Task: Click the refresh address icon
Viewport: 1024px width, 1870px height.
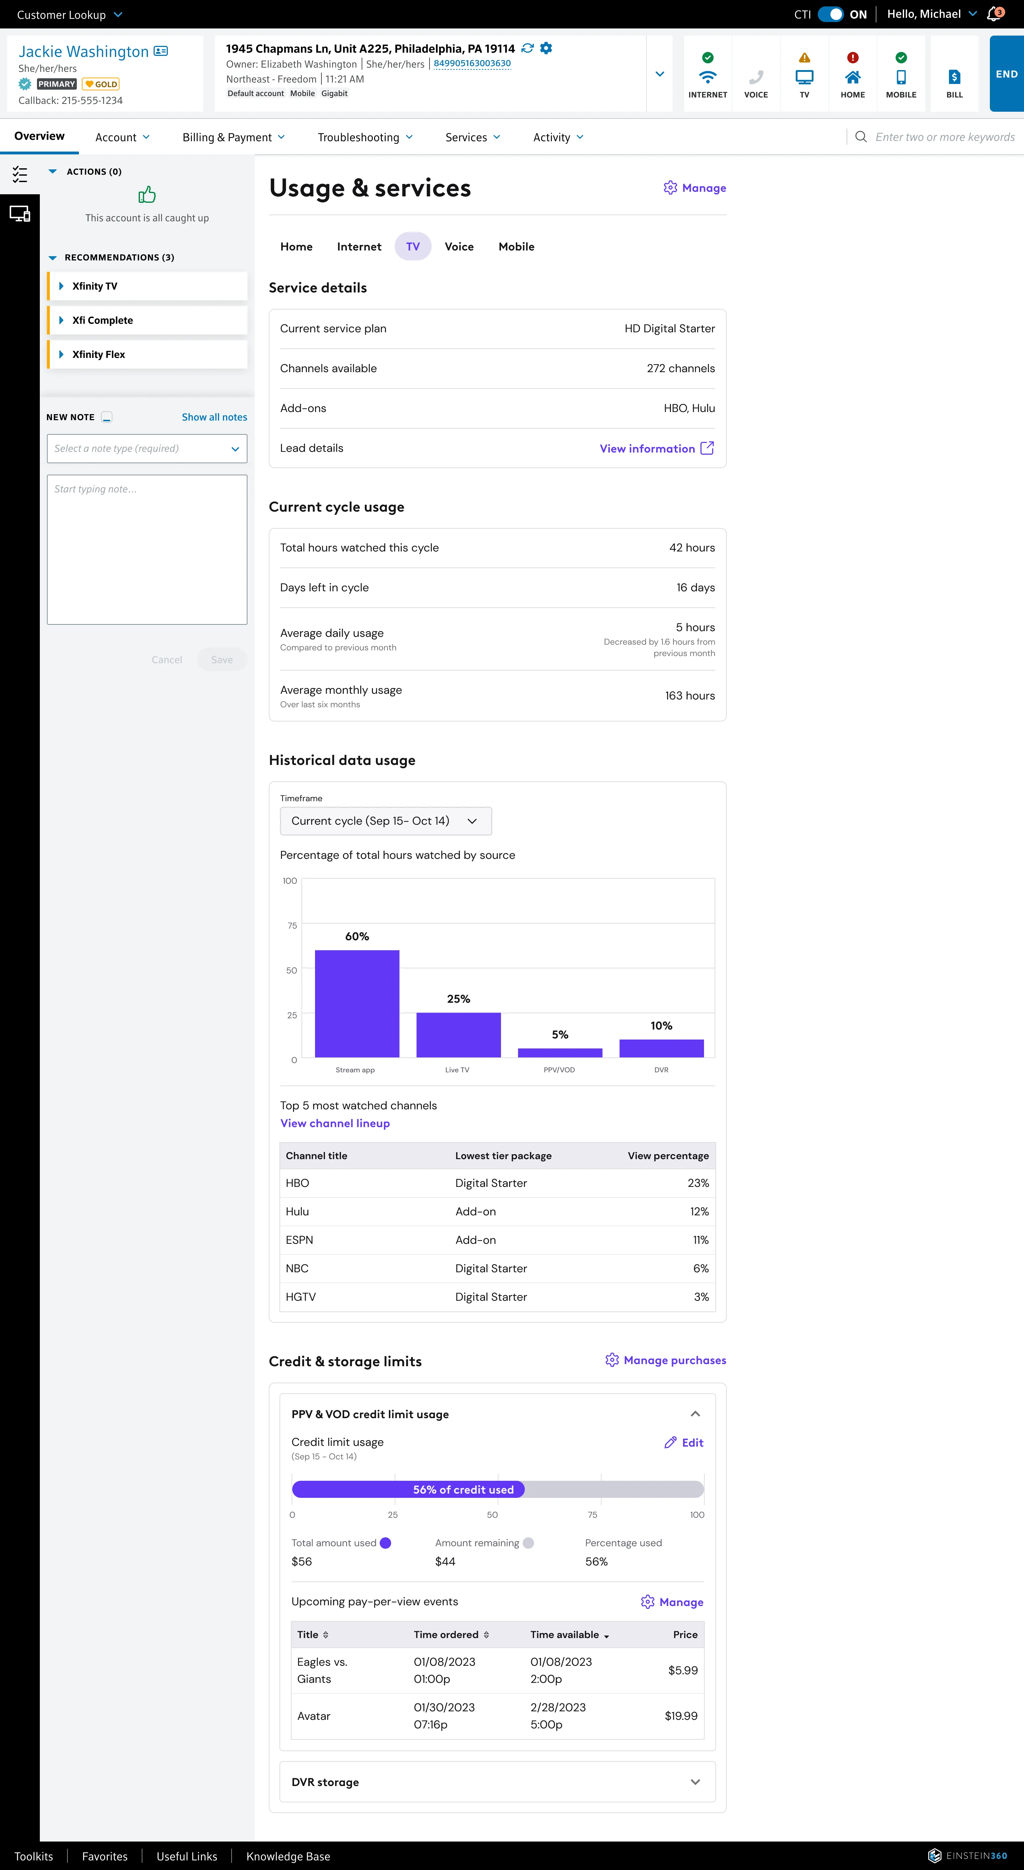Action: (528, 48)
